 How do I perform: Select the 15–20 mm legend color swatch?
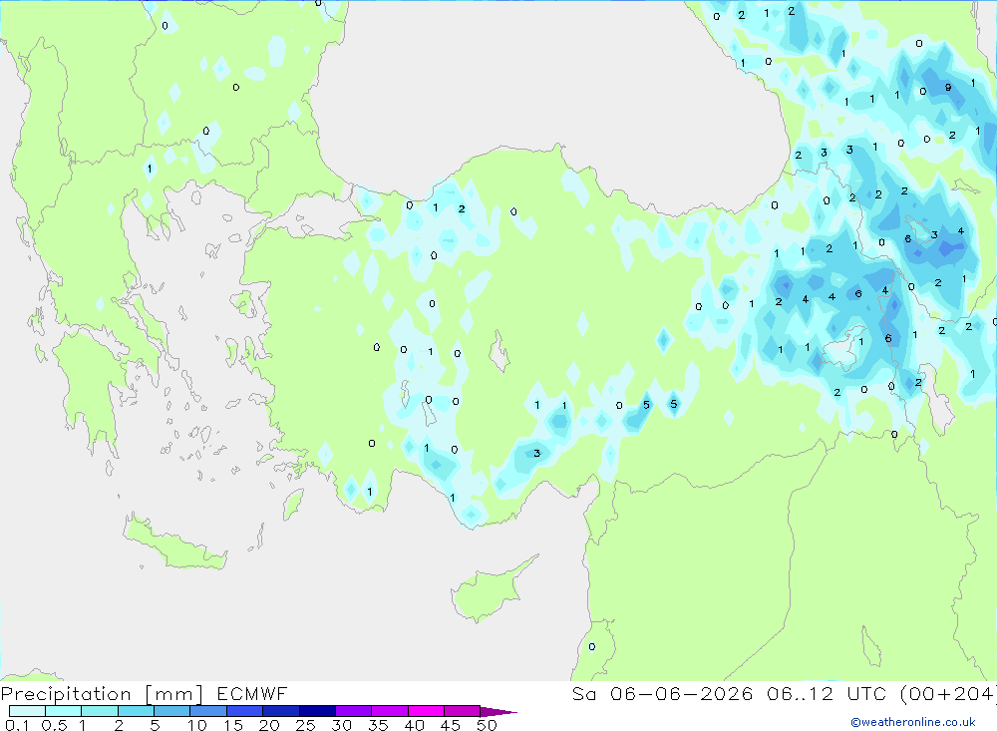click(x=245, y=711)
